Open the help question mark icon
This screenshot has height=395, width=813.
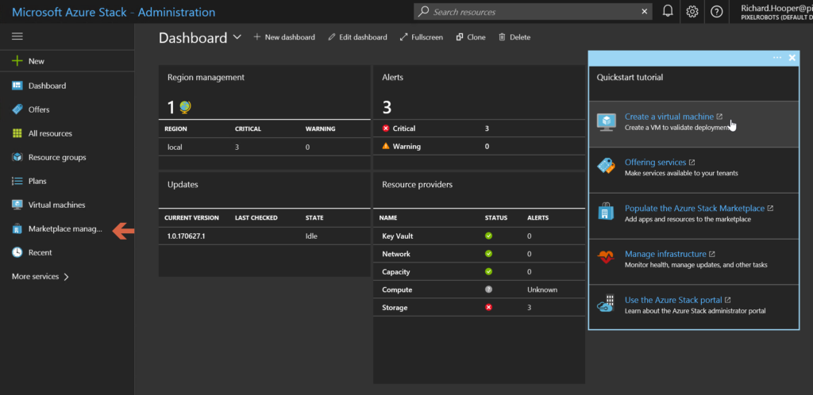point(717,11)
